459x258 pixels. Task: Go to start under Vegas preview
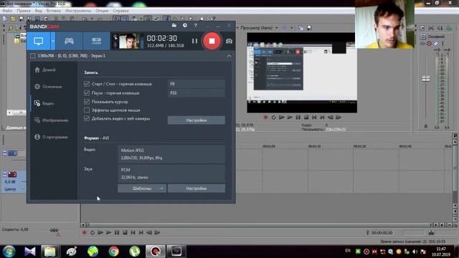314,118
